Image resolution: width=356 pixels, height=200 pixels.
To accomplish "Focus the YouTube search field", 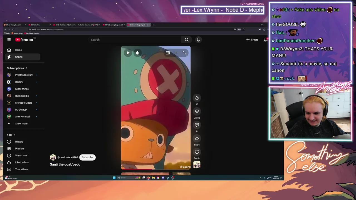I will [135, 40].
